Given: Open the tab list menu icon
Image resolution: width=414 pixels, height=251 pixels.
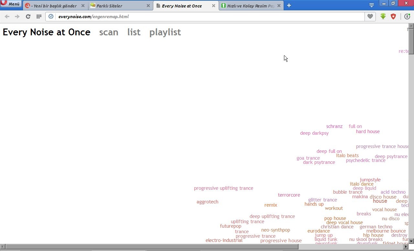Looking at the screenshot, I should [x=372, y=5].
